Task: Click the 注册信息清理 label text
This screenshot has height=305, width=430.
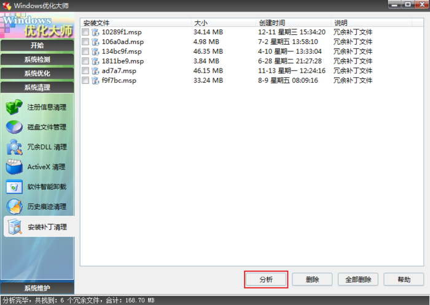Action: [x=47, y=107]
